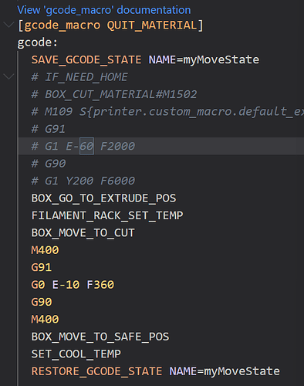Click the RESTORE_GCODE_STATE command text
This screenshot has height=386, width=304.
(x=96, y=371)
